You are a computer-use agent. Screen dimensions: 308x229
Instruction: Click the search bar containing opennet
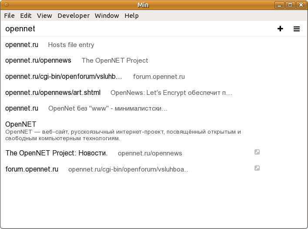click(137, 29)
